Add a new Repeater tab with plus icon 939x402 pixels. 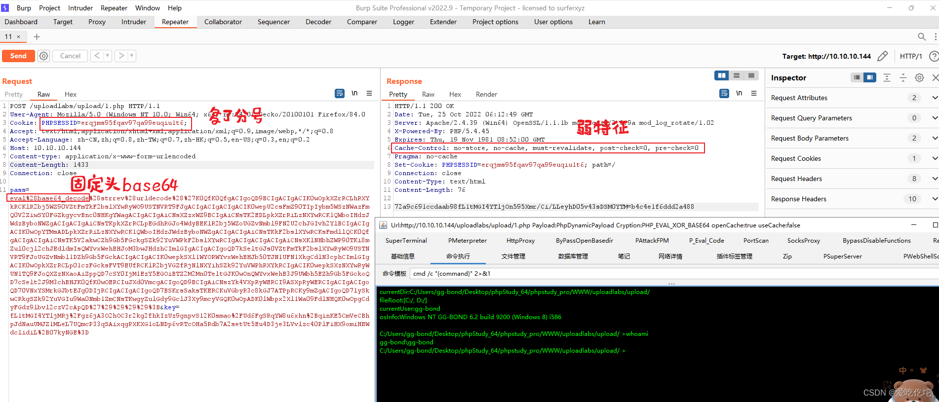coord(37,37)
